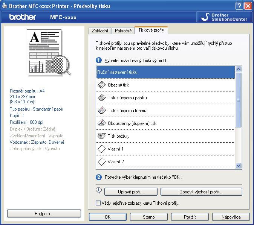Image resolution: width=254 pixels, height=225 pixels.
Task: Pick Oboustranný (duplexní) tisk text
Action: [132, 123]
